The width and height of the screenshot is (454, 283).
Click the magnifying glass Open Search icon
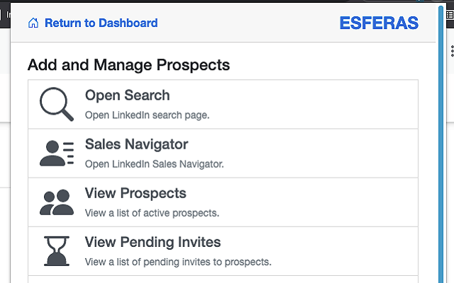57,104
